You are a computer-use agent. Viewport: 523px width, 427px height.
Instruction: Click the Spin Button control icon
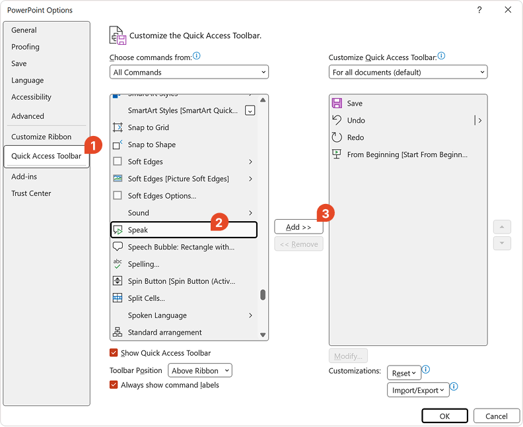point(118,280)
